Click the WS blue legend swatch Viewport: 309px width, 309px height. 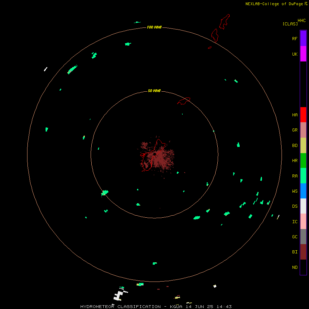pyautogui.click(x=303, y=191)
